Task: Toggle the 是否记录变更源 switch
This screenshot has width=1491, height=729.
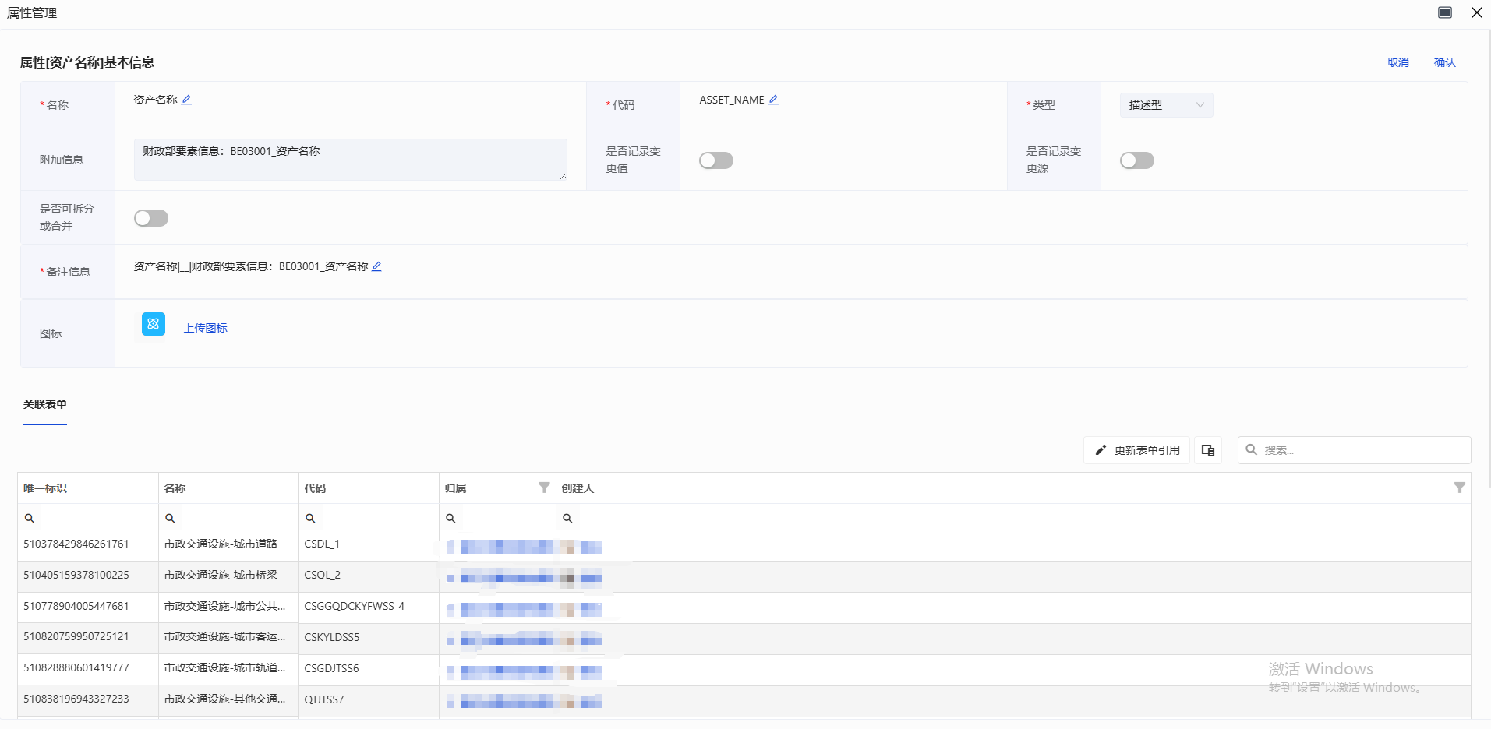Action: (1136, 160)
